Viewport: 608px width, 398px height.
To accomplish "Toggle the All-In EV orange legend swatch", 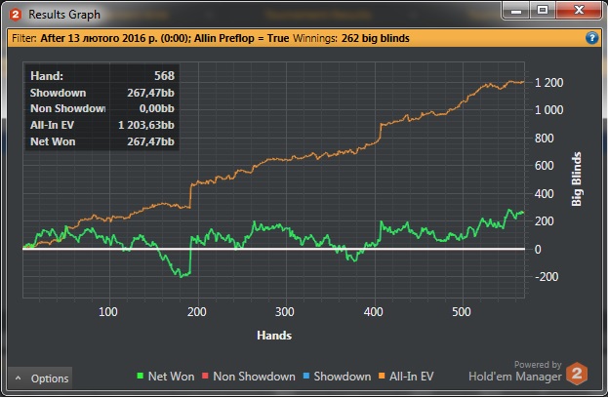I will 382,376.
